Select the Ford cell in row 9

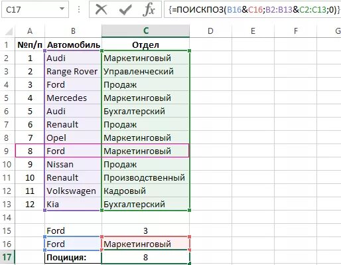[x=73, y=151]
